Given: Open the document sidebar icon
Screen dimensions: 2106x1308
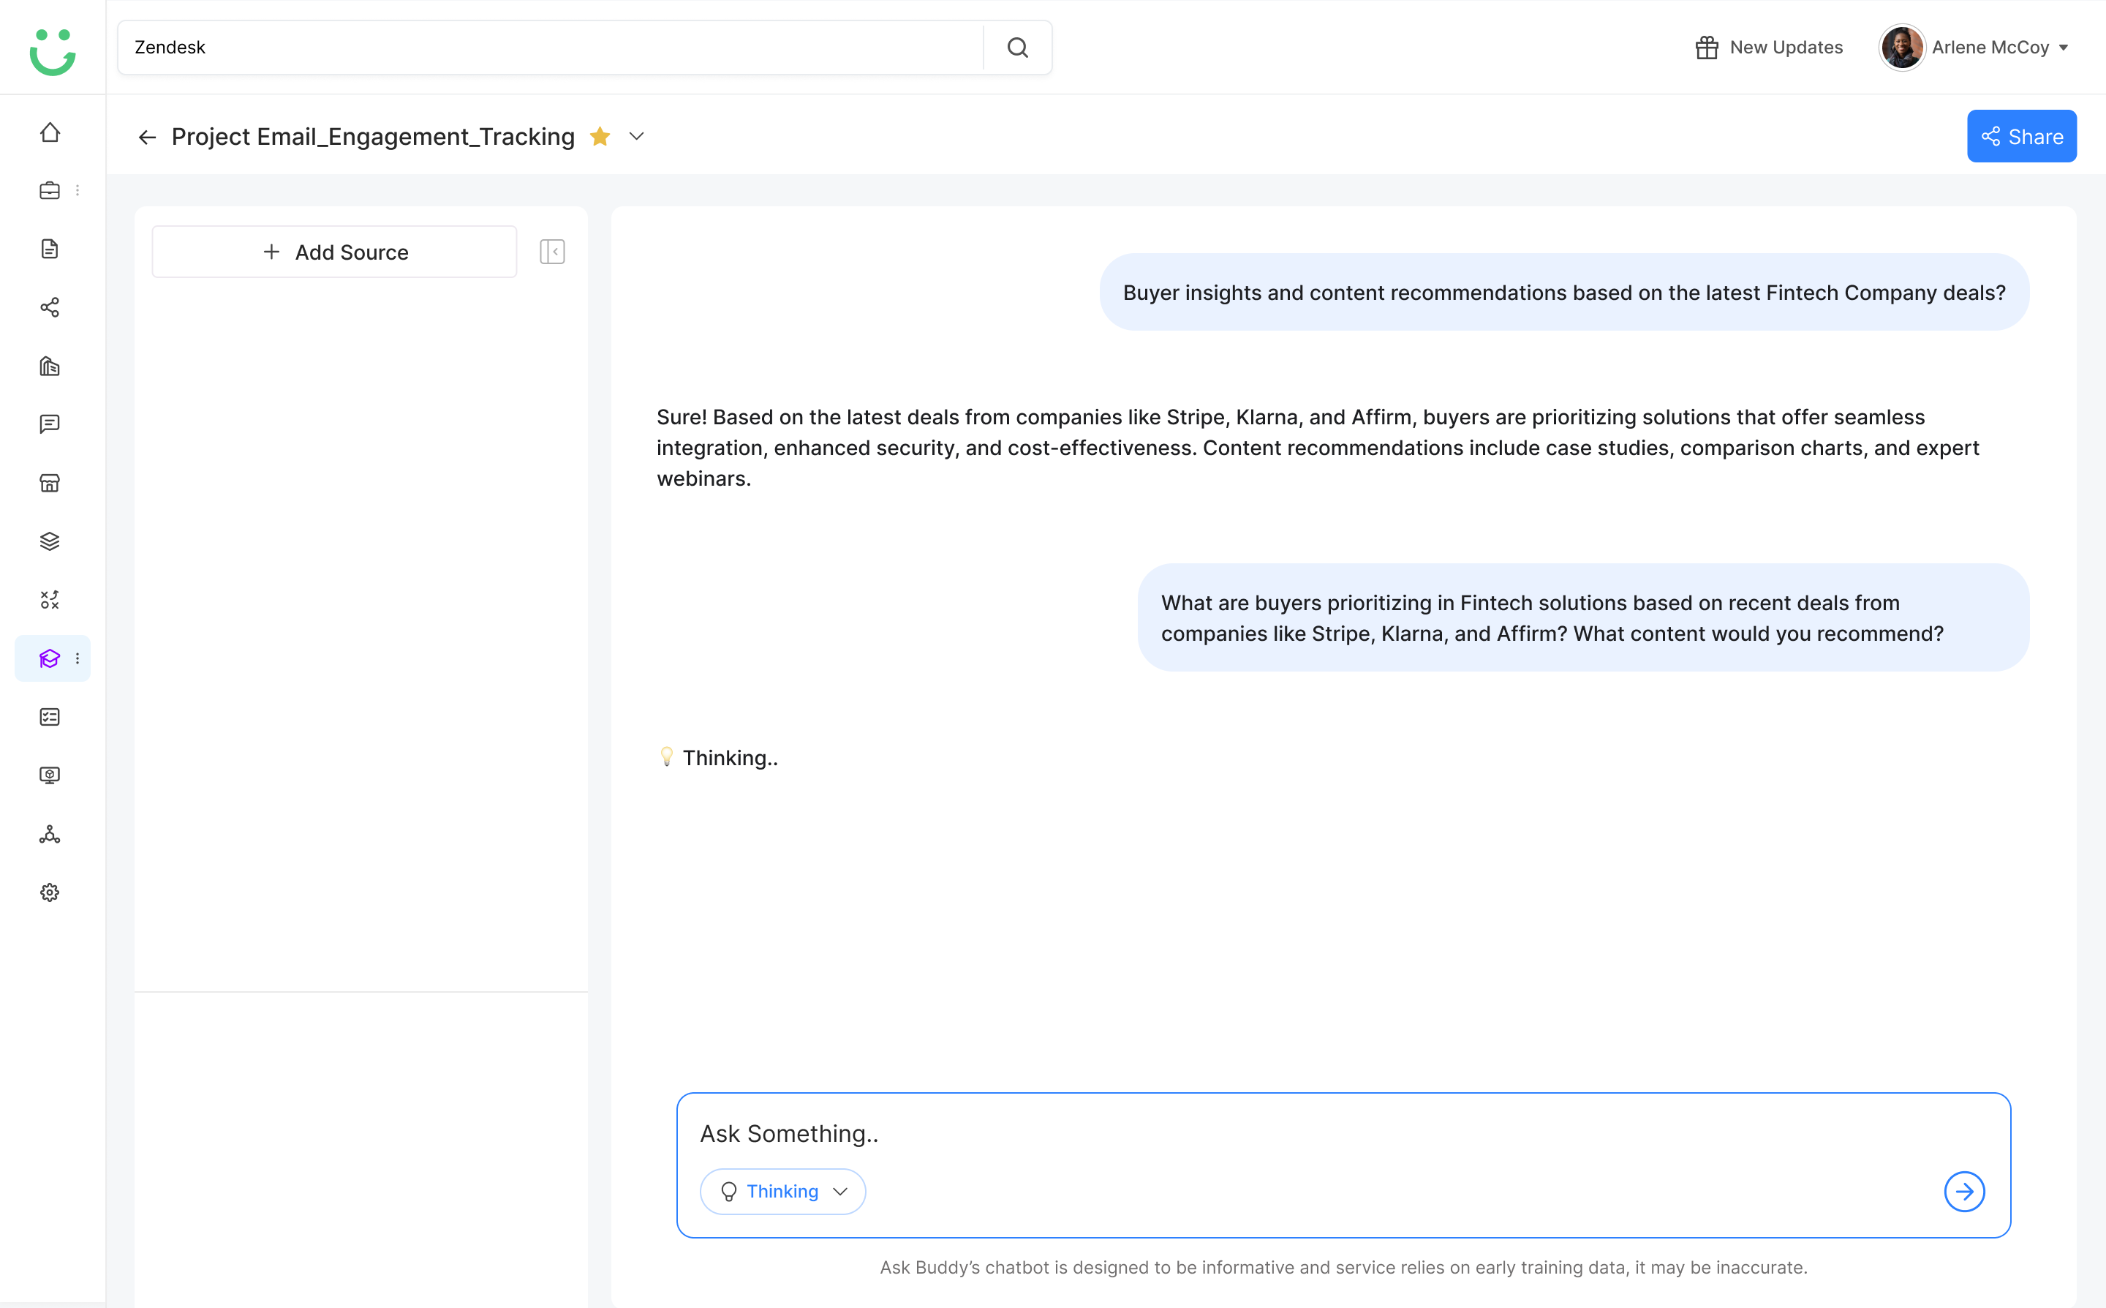Looking at the screenshot, I should [50, 248].
